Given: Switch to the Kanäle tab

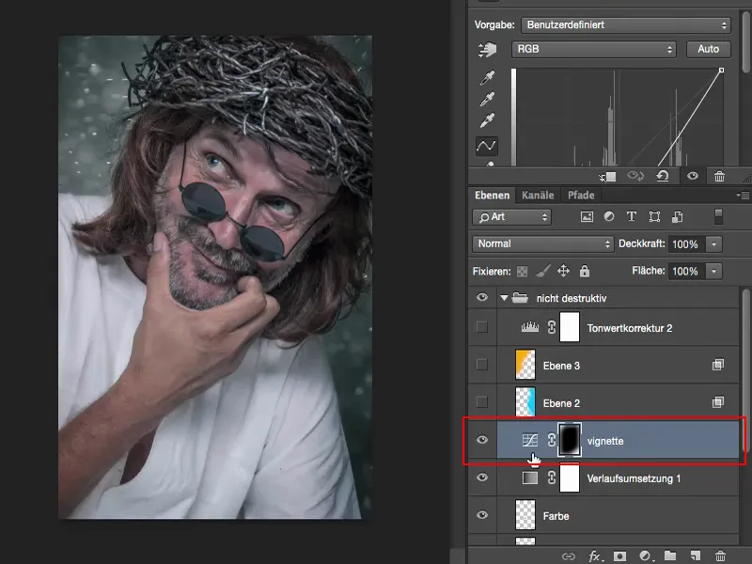Looking at the screenshot, I should click(x=538, y=196).
